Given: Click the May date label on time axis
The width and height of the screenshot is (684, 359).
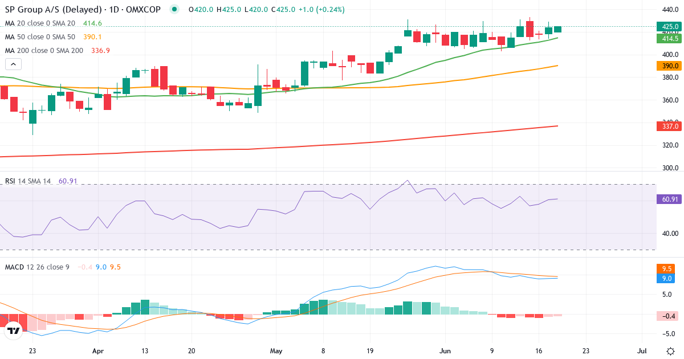Looking at the screenshot, I should 276,351.
